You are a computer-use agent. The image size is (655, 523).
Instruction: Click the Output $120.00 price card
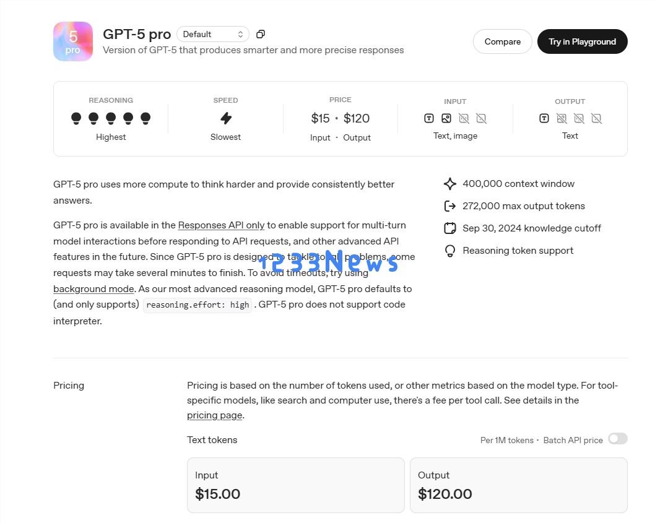[x=518, y=485]
